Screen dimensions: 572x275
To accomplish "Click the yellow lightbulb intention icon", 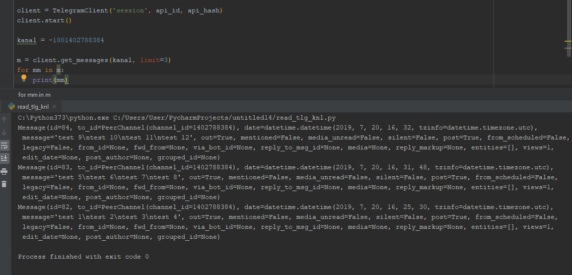I will click(x=24, y=78).
